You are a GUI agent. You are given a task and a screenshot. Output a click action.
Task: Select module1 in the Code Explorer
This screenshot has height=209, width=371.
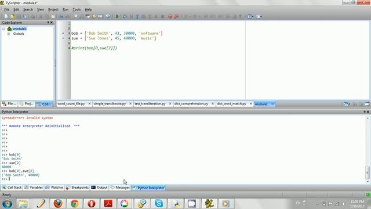(x=19, y=29)
